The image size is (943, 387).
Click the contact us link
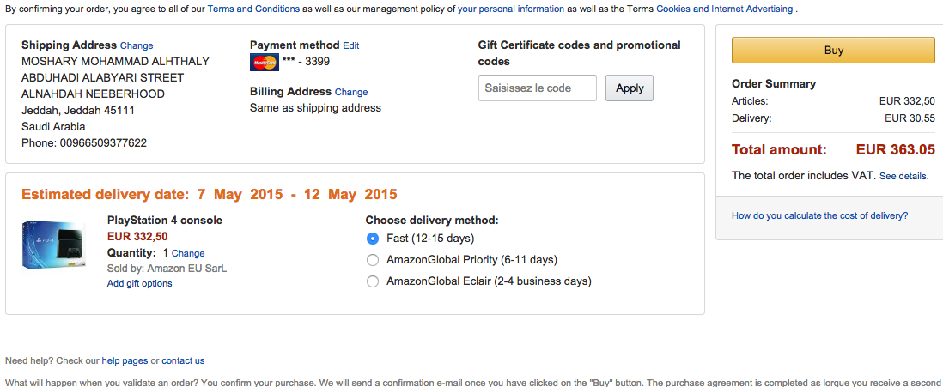coord(183,361)
